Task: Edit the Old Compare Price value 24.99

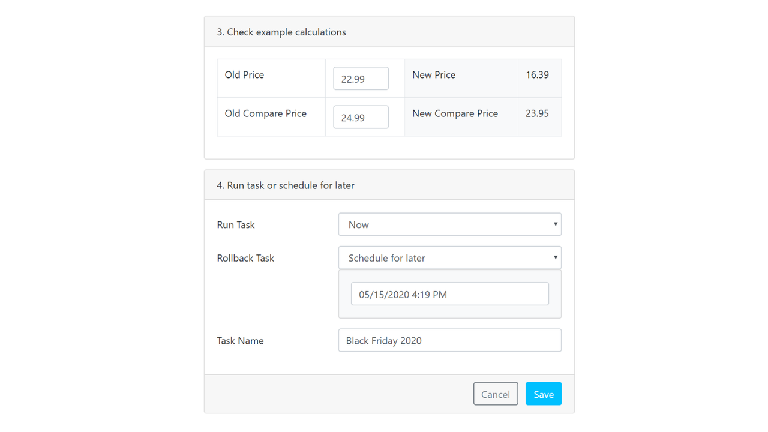Action: [x=360, y=117]
